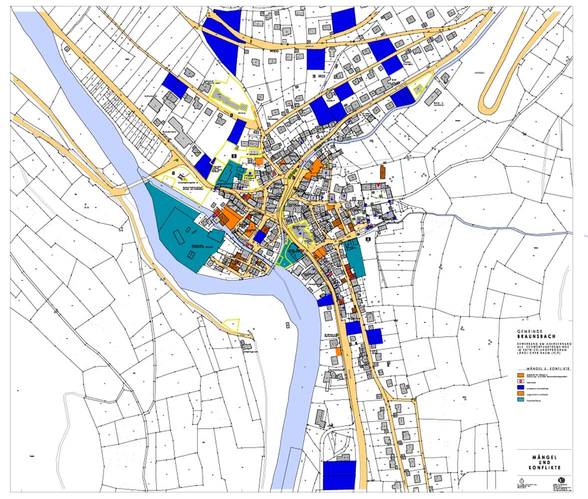Select the red circle legend symbol

(x=520, y=381)
